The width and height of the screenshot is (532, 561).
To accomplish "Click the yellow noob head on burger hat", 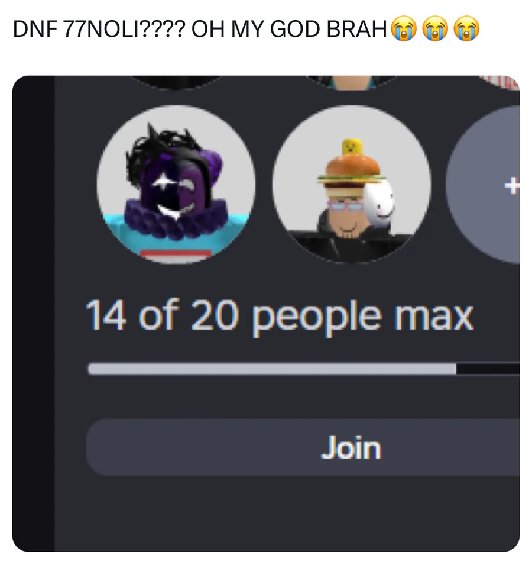I will (x=352, y=147).
